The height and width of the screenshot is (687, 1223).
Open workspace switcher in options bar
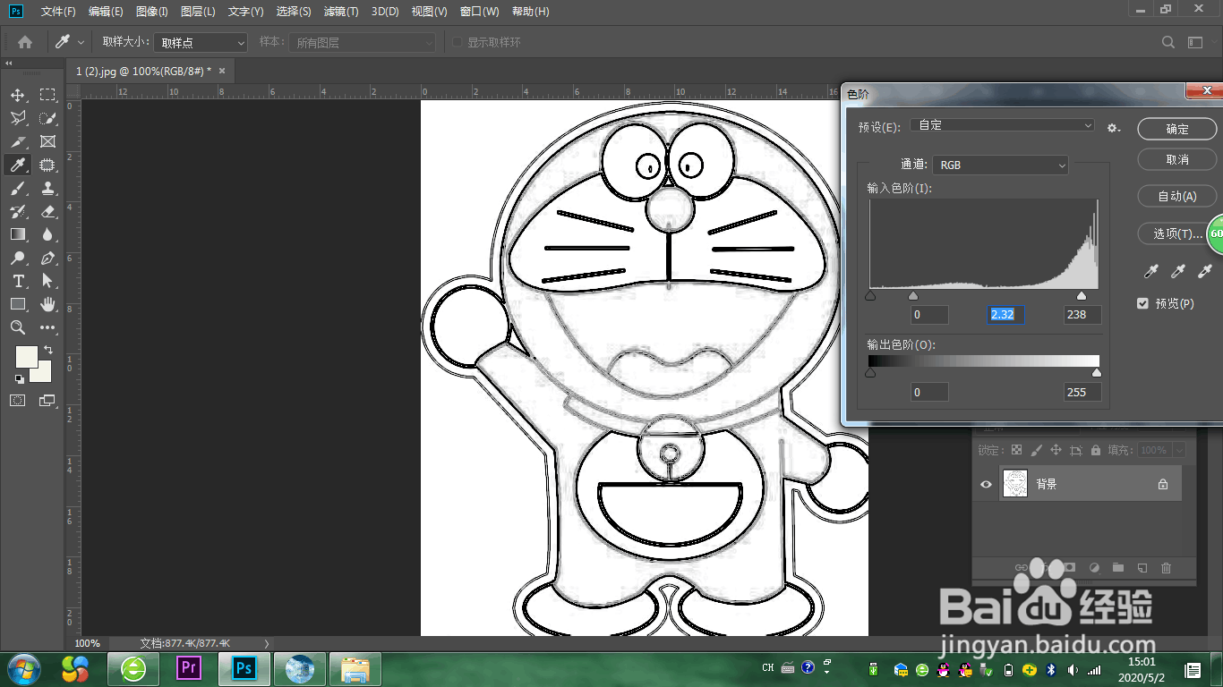click(x=1195, y=42)
